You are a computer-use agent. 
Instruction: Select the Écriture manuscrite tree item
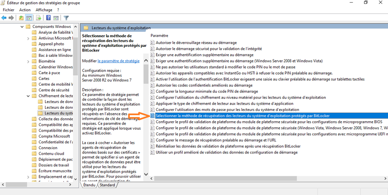[x=55, y=171]
